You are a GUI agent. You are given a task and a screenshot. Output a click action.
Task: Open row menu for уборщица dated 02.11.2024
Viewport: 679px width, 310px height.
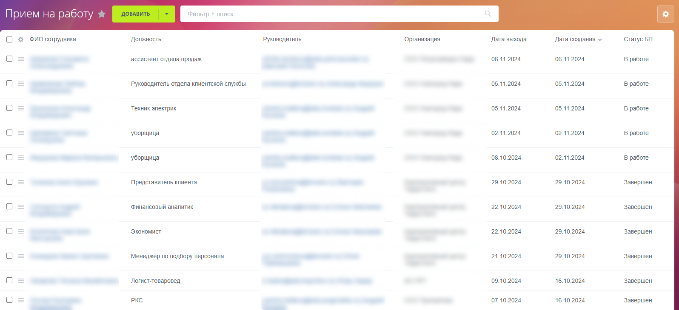click(x=20, y=132)
